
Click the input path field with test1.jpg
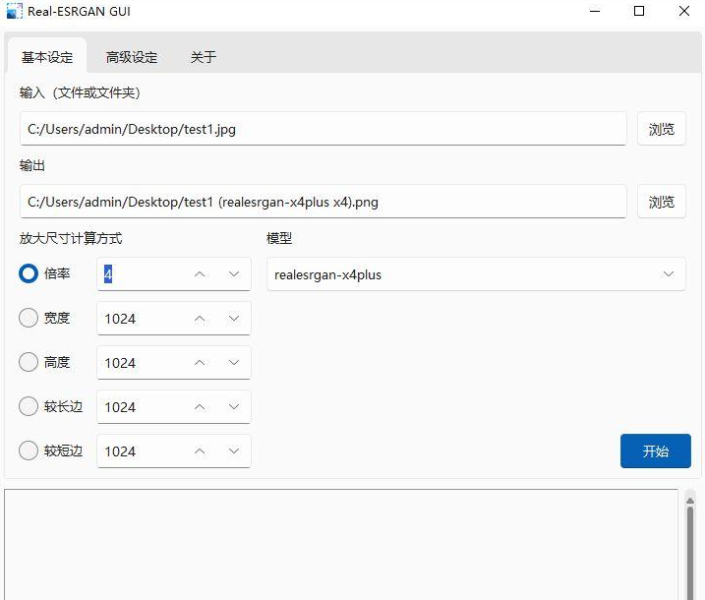click(323, 129)
